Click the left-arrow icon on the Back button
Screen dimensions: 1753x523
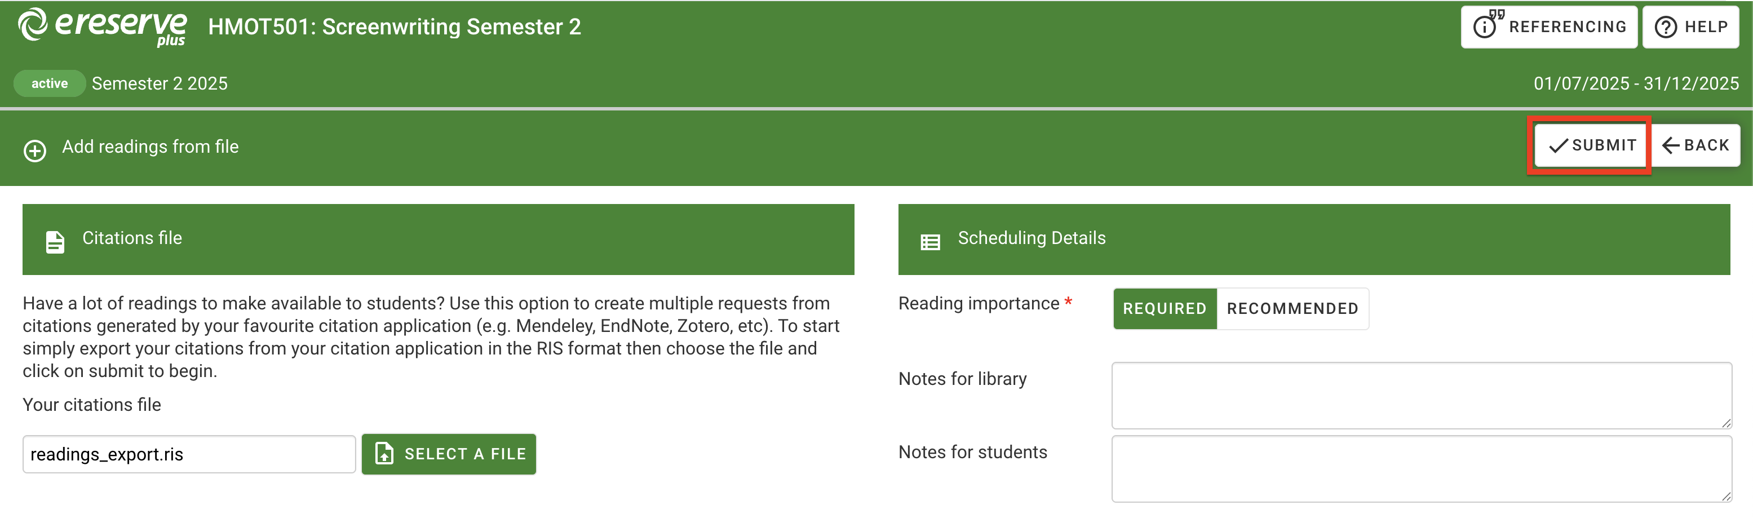1671,145
